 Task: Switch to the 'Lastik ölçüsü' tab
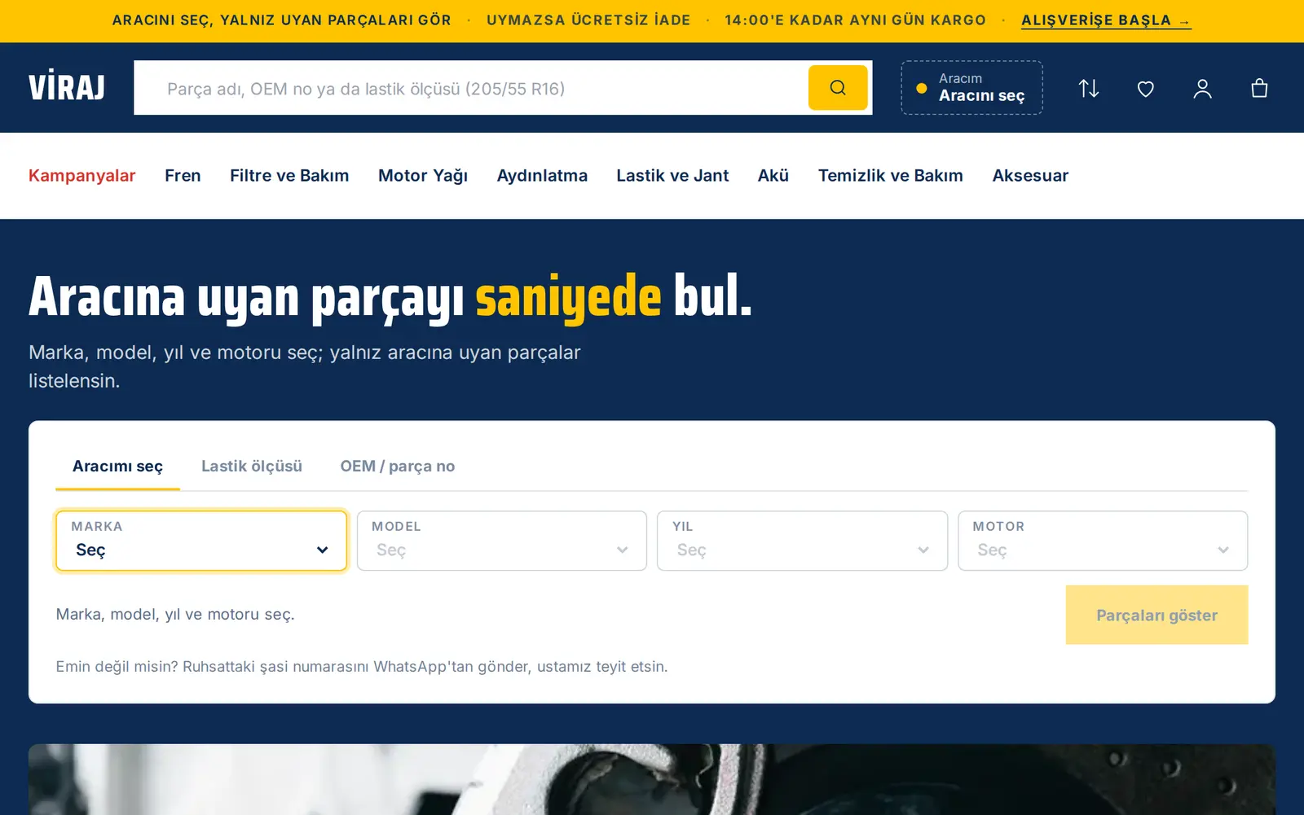click(252, 467)
